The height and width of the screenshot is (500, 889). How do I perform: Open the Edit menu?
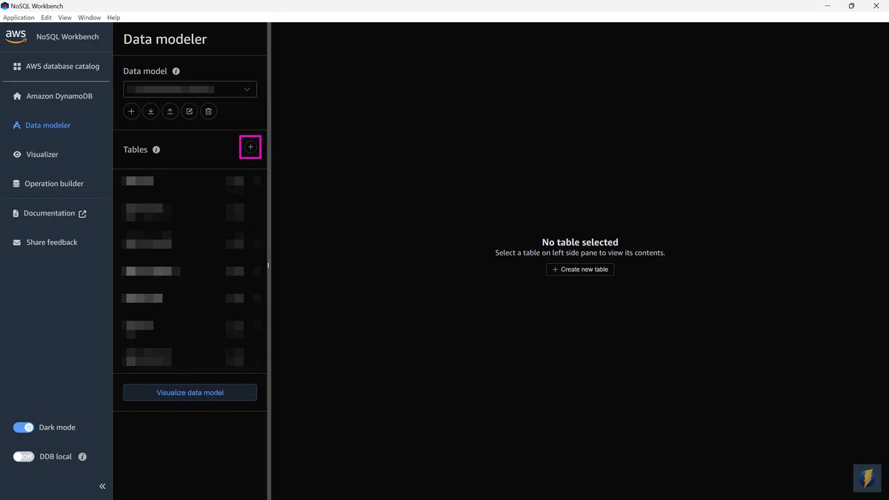point(47,18)
